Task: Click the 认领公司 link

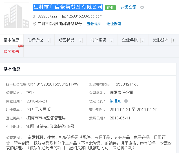Action: click(128, 7)
